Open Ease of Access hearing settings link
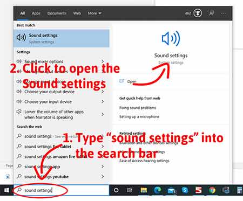Image resolution: width=243 pixels, height=201 pixels. click(144, 161)
